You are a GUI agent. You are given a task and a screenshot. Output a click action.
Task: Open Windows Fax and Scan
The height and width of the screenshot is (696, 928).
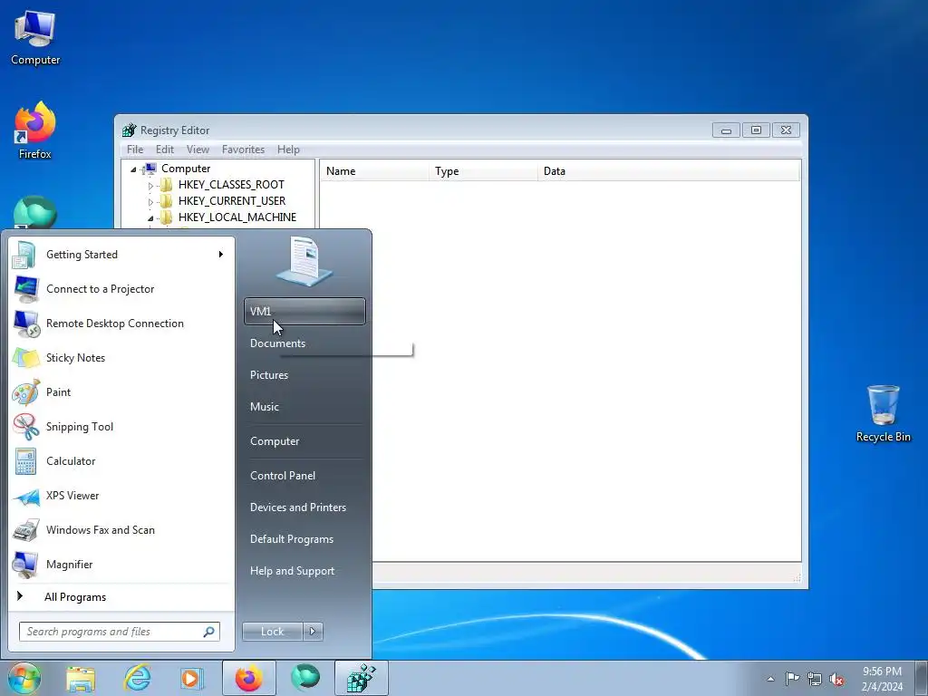121,529
